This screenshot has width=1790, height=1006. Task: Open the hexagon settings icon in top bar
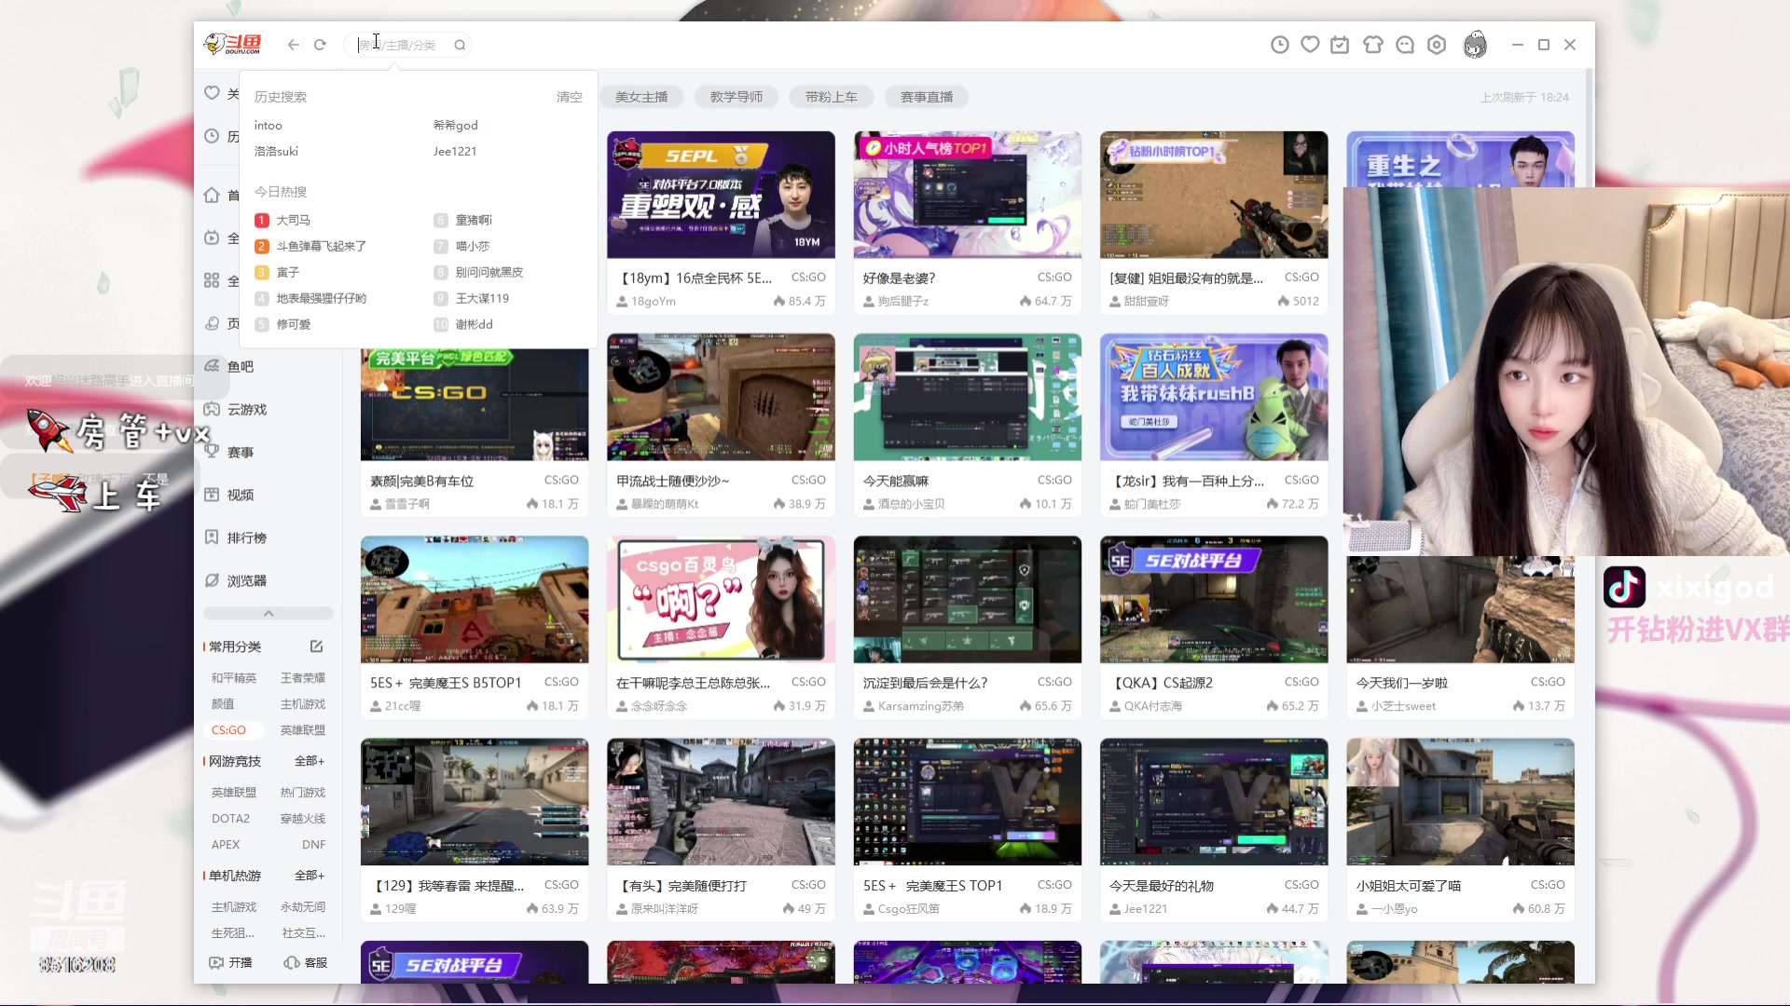coord(1437,45)
